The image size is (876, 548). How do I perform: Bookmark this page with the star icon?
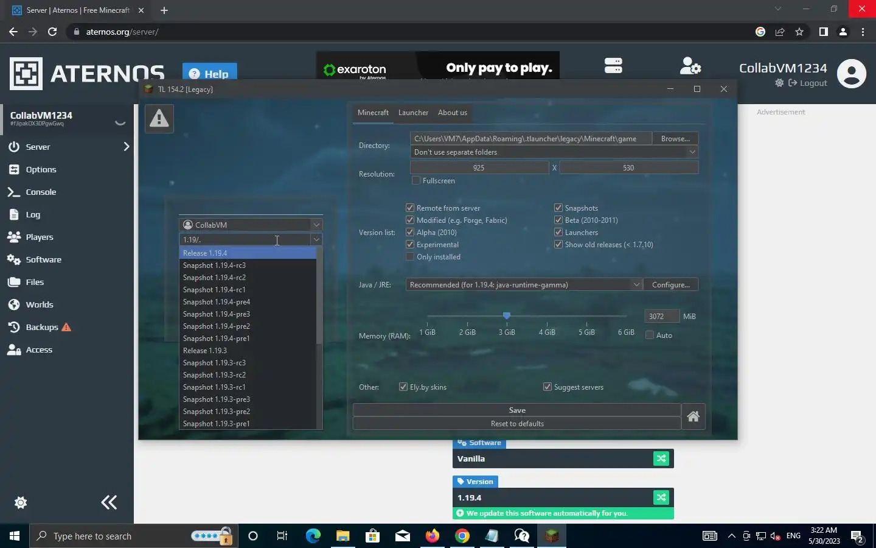click(799, 32)
